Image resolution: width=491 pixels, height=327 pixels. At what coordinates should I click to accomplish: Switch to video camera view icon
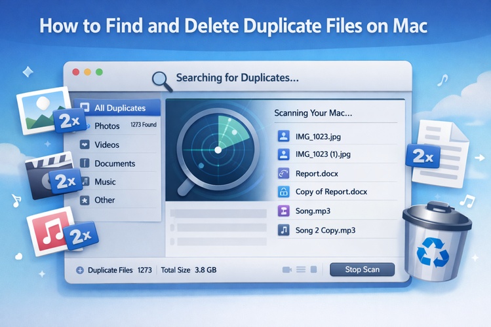(x=287, y=269)
